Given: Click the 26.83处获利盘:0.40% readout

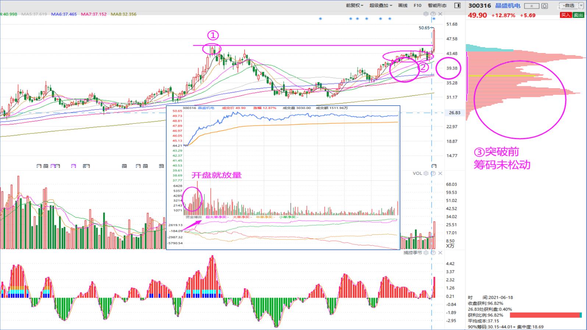Looking at the screenshot, I should [x=490, y=309].
